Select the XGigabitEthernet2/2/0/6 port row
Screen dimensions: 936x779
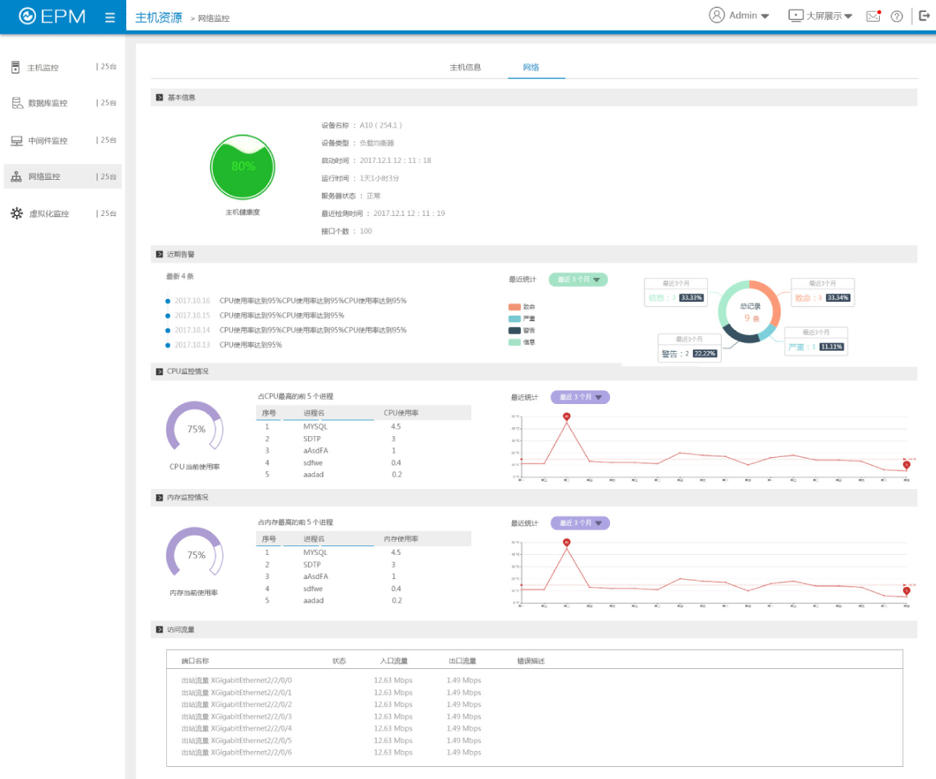tap(535, 752)
